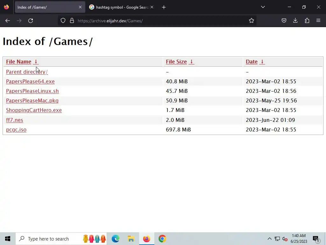Viewport: 326px width, 245px height.
Task: Open the muted volume tray icon
Action: (x=285, y=239)
